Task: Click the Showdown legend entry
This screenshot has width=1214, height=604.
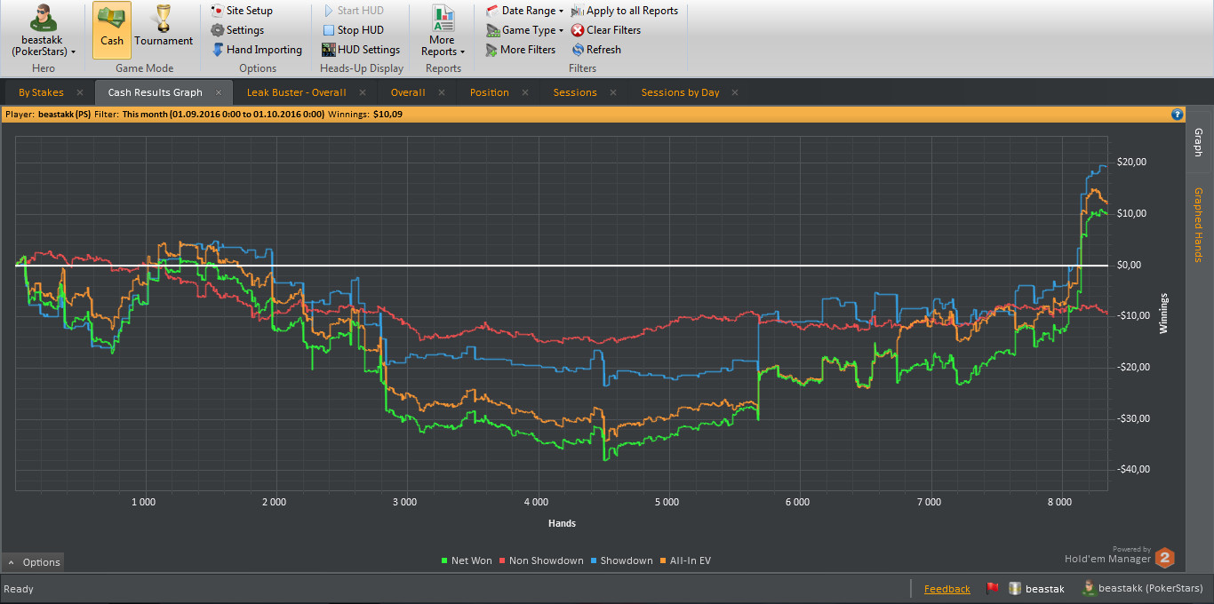Action: pos(622,560)
